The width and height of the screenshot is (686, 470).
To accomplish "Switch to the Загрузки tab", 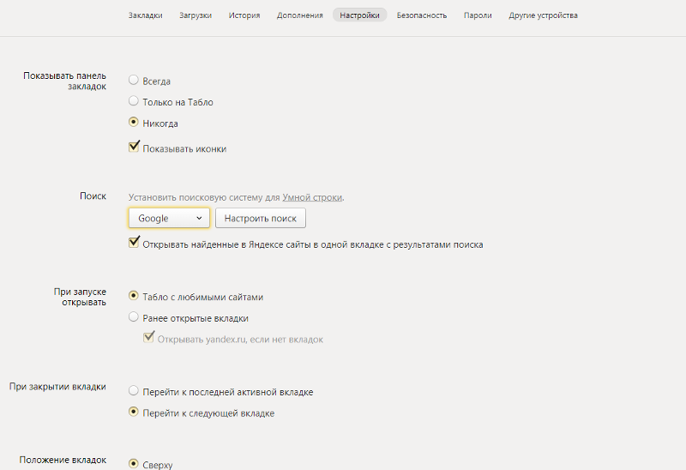I will 196,15.
